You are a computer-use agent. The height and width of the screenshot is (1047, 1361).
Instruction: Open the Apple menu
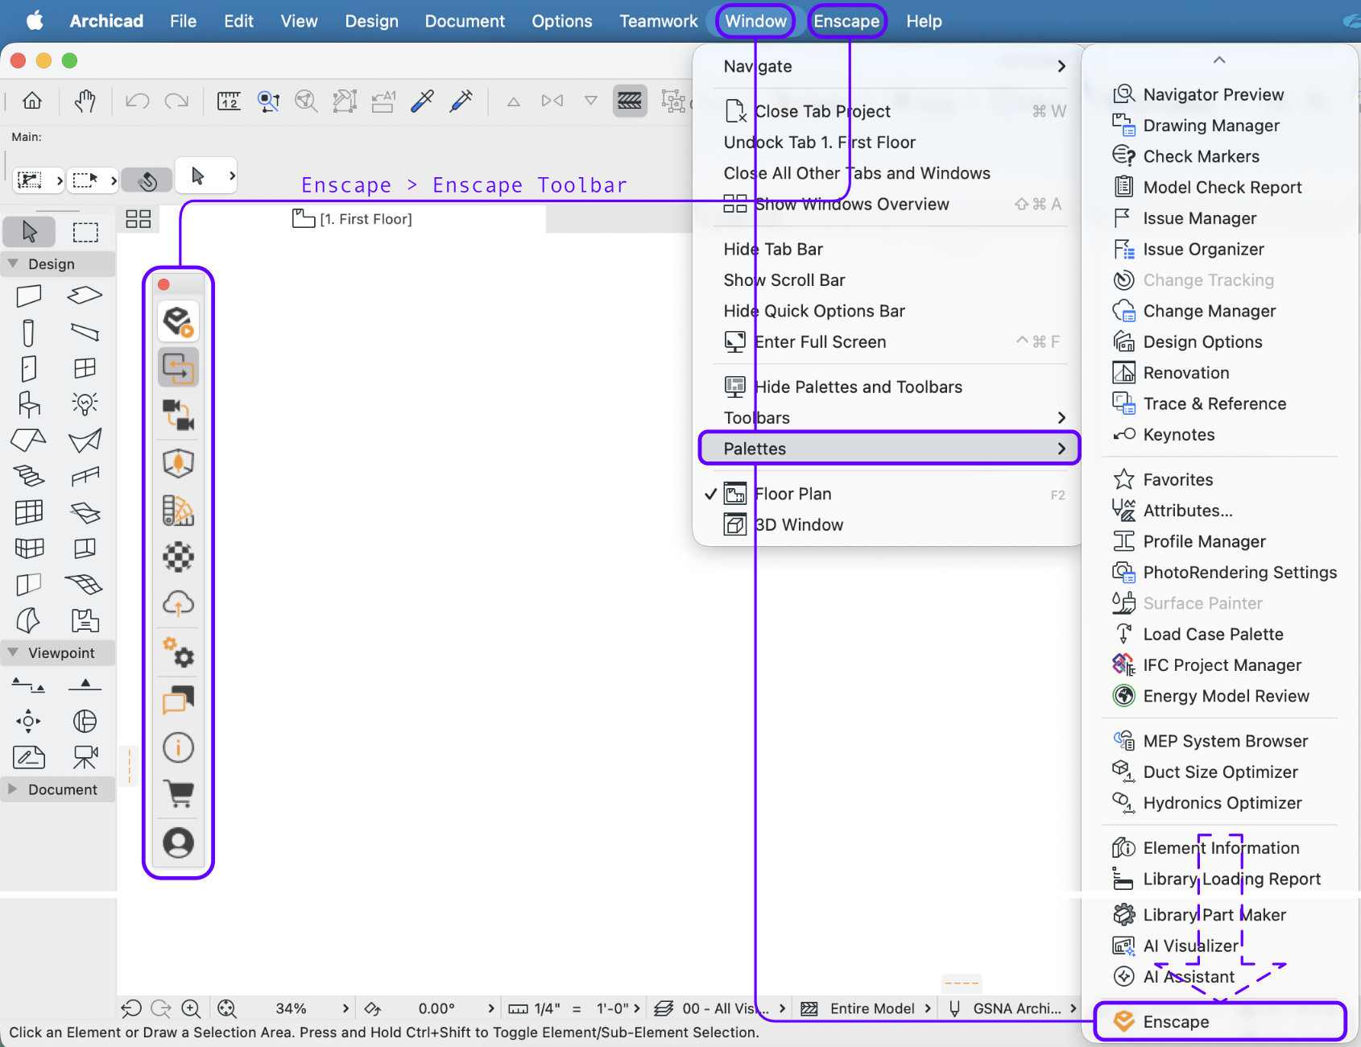pyautogui.click(x=35, y=21)
